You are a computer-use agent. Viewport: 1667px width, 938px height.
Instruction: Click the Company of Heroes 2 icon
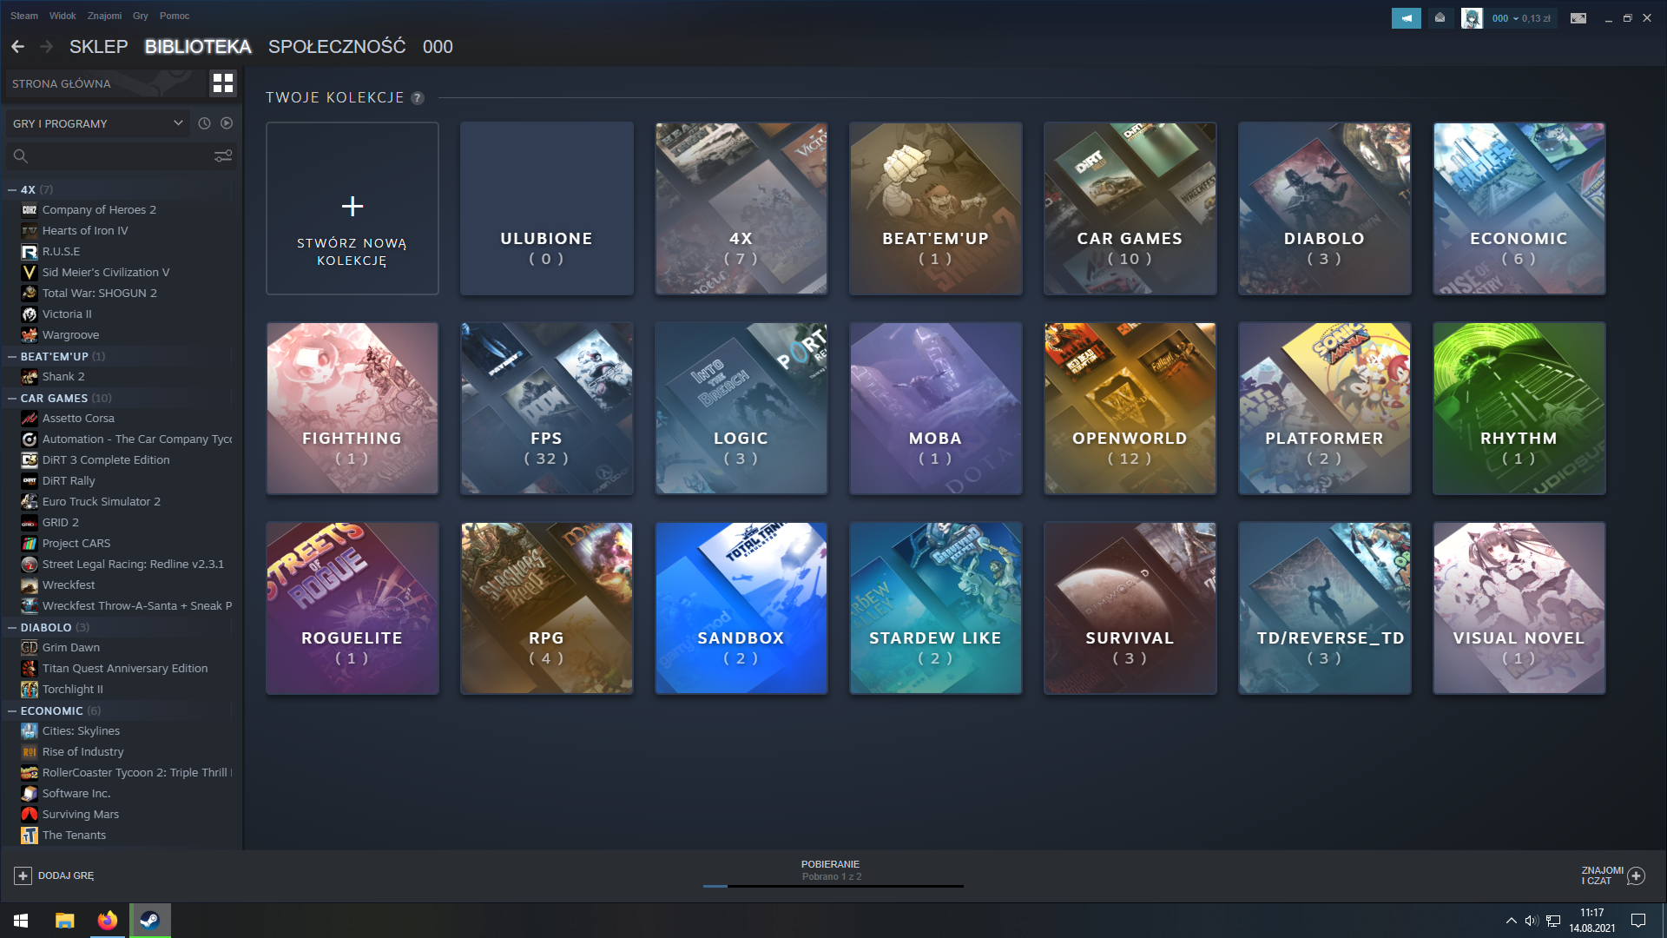point(30,210)
